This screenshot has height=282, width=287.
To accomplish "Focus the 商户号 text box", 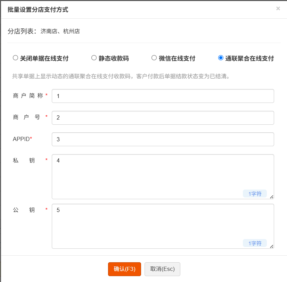I will tap(163, 118).
